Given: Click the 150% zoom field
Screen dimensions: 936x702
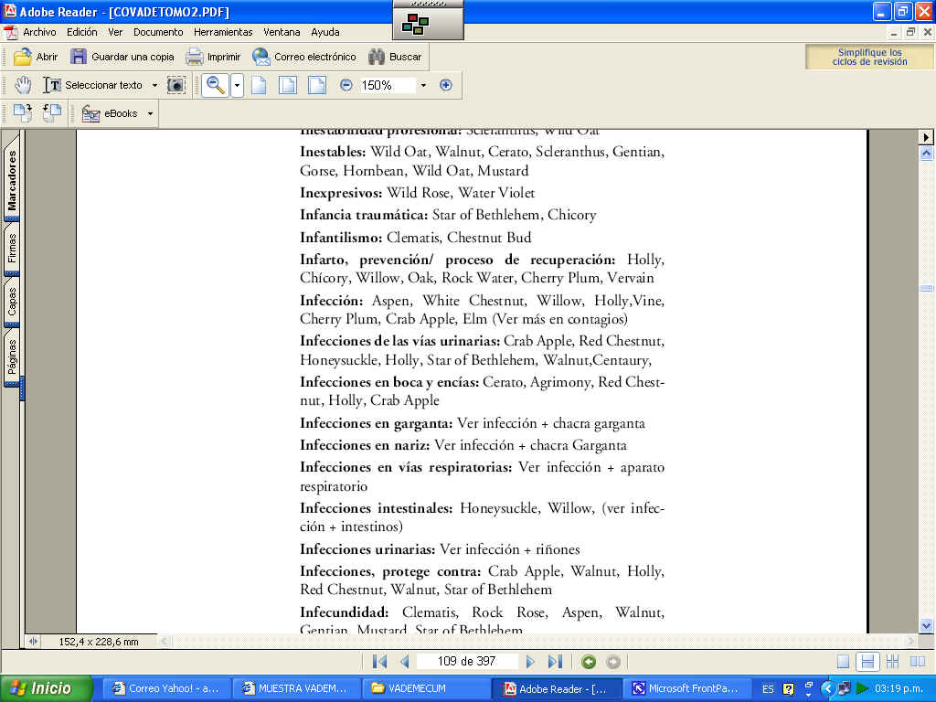Looking at the screenshot, I should tap(387, 85).
